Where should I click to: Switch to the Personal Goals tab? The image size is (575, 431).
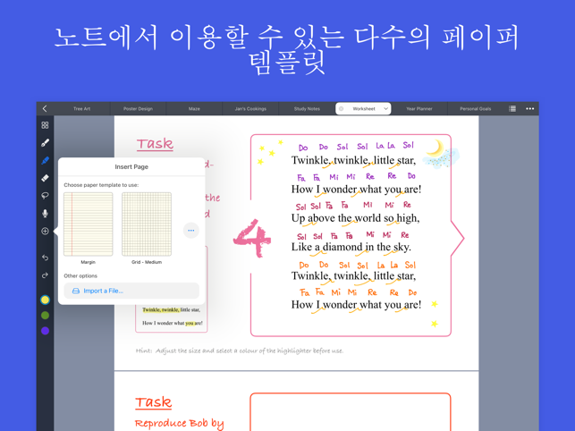(x=475, y=108)
